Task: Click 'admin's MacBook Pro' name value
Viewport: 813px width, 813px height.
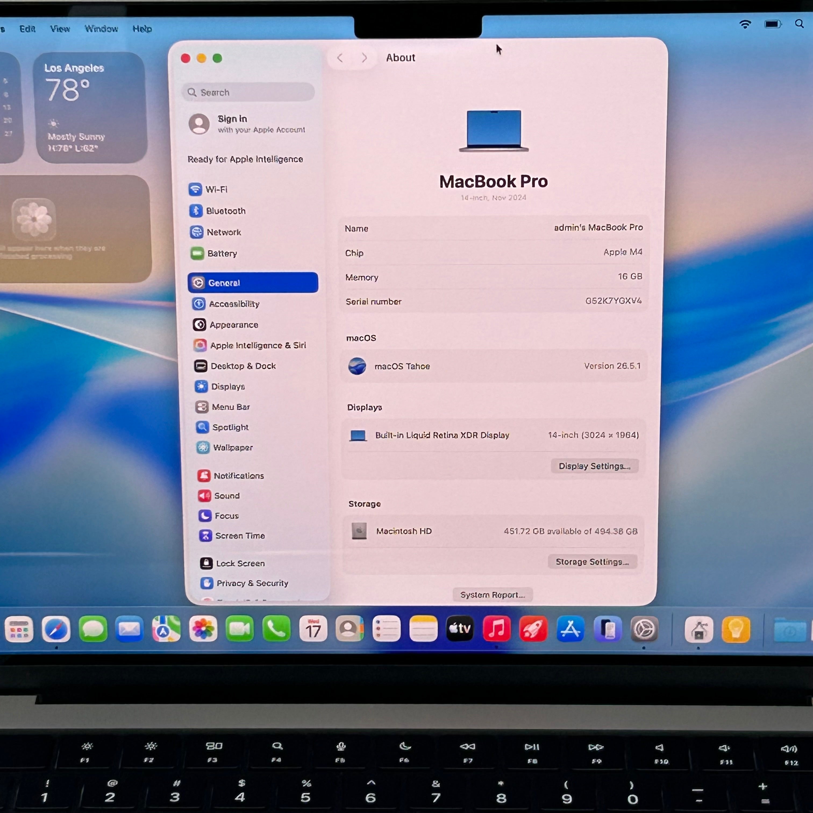Action: pyautogui.click(x=598, y=228)
